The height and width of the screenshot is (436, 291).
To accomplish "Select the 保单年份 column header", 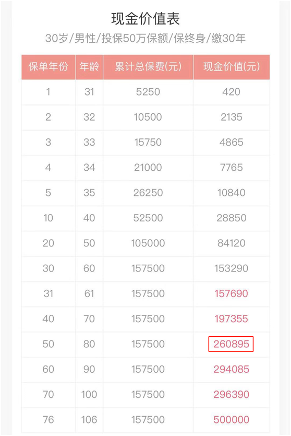I will click(x=48, y=67).
